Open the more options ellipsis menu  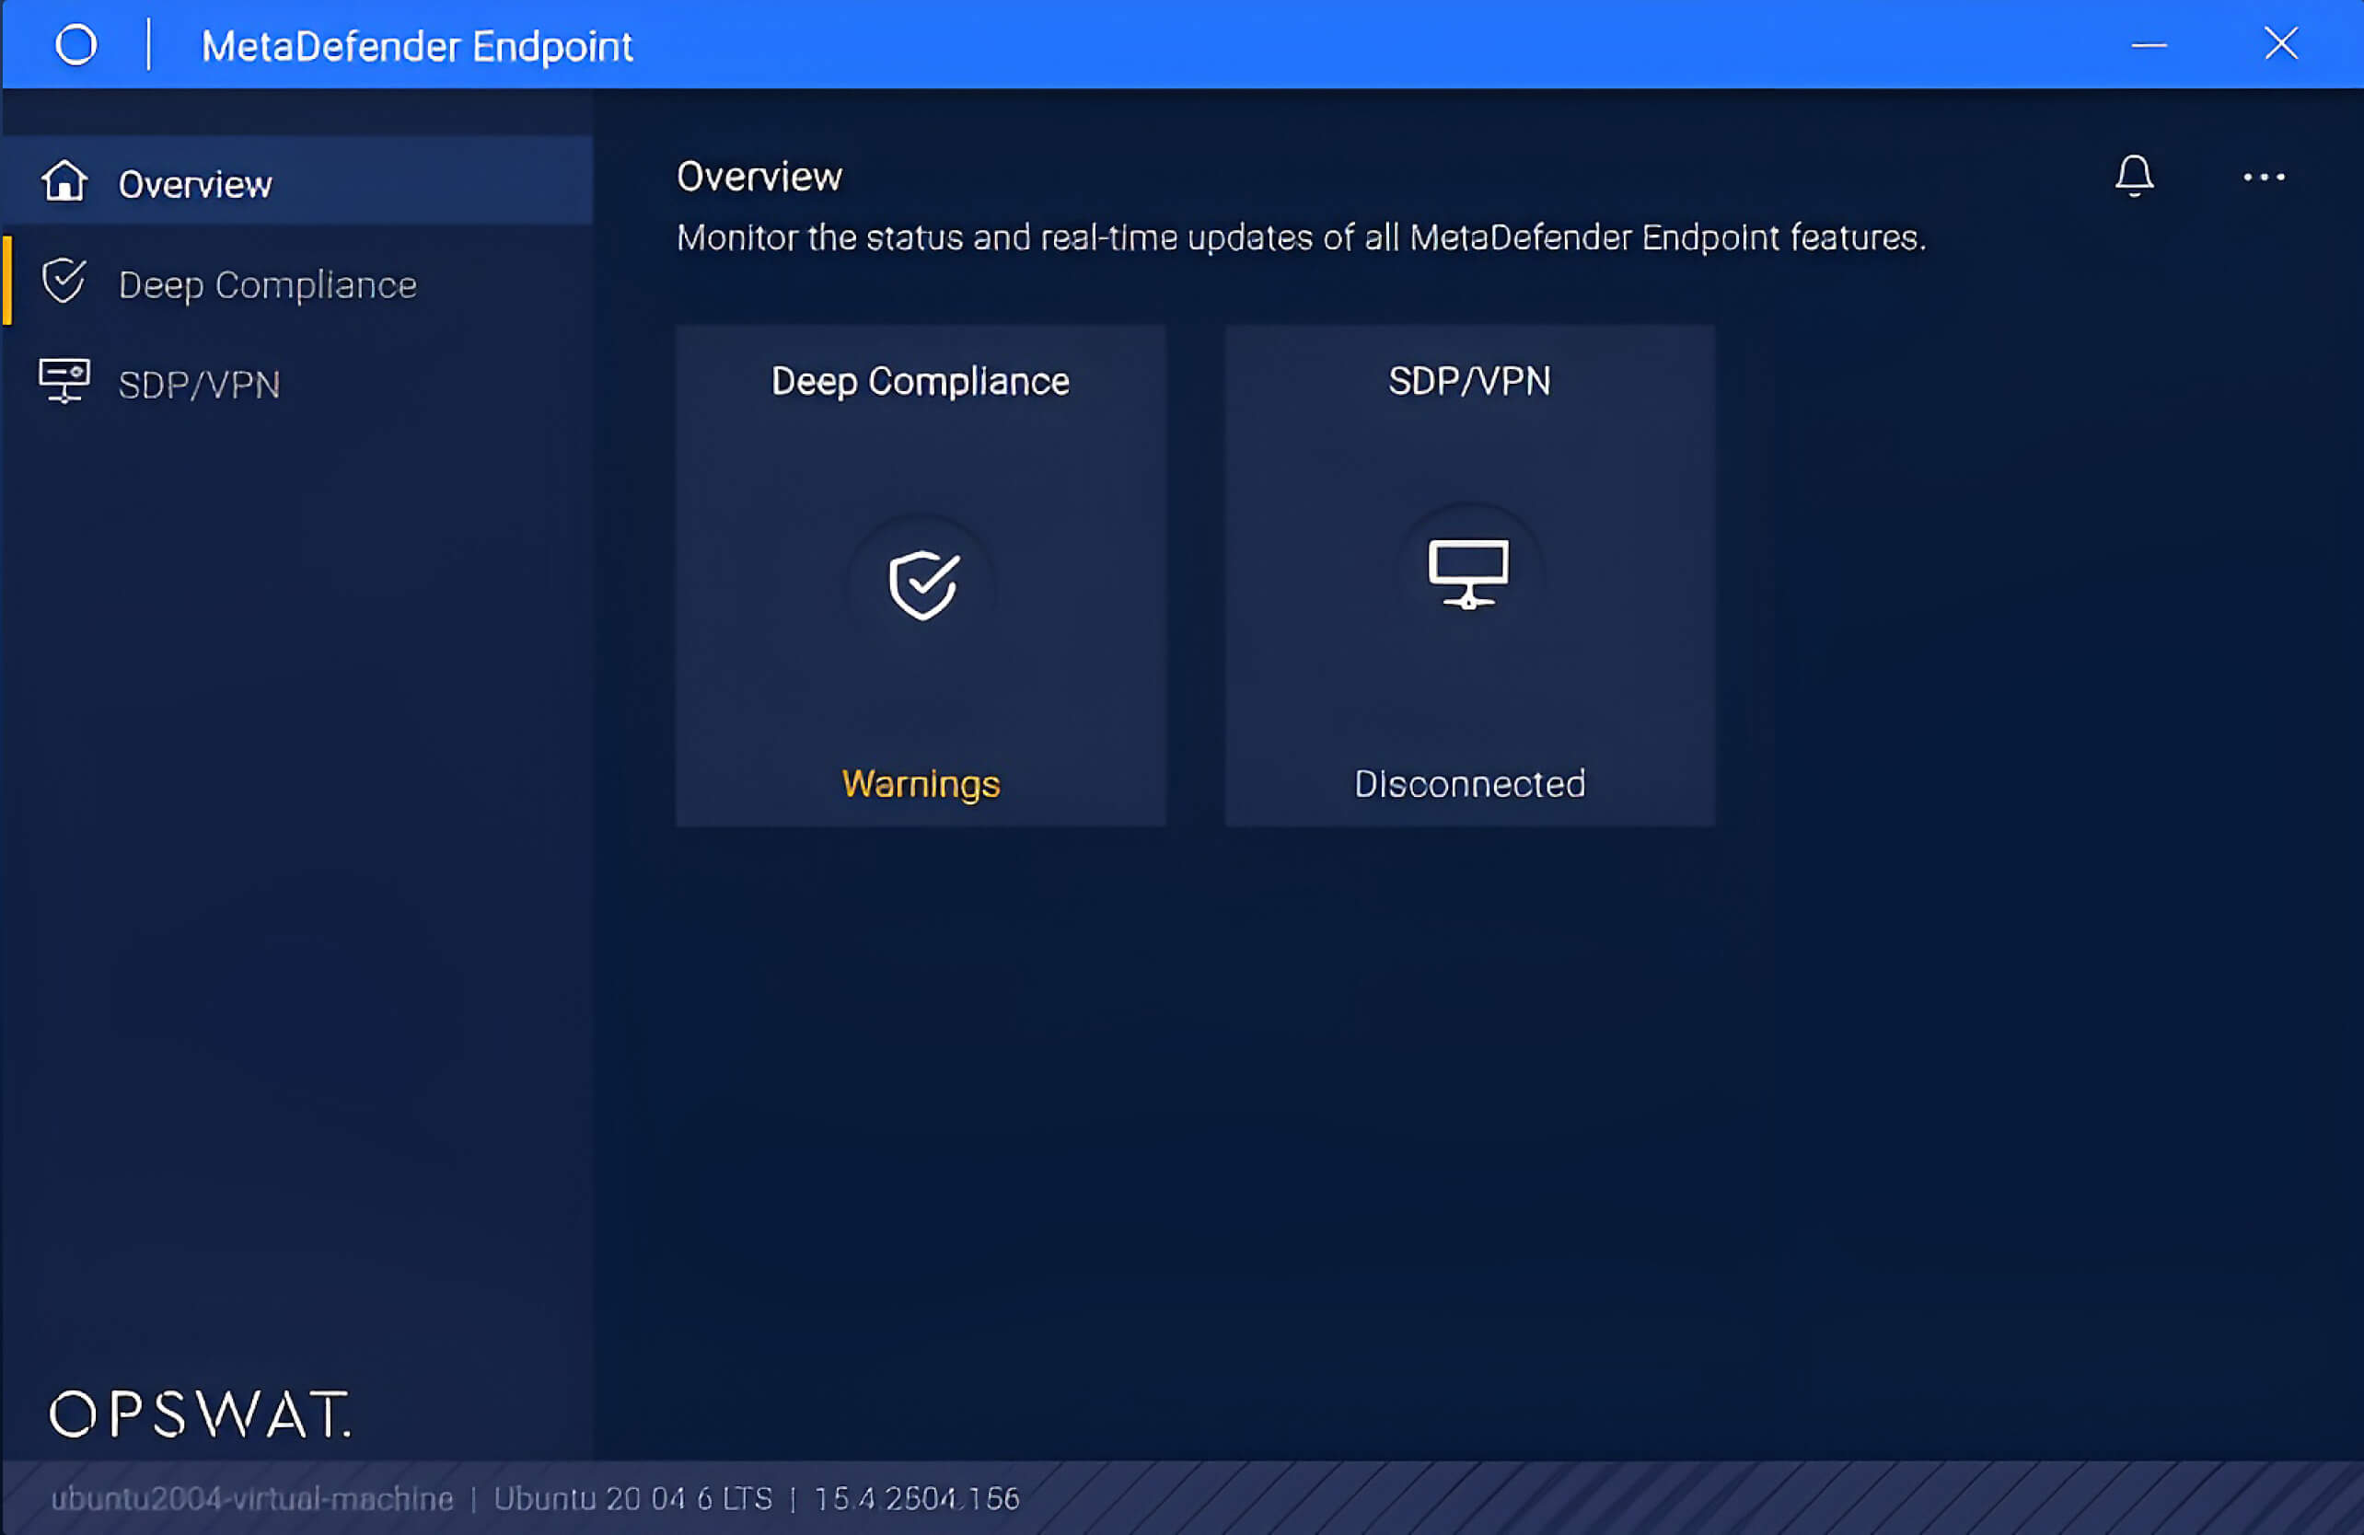point(2263,177)
